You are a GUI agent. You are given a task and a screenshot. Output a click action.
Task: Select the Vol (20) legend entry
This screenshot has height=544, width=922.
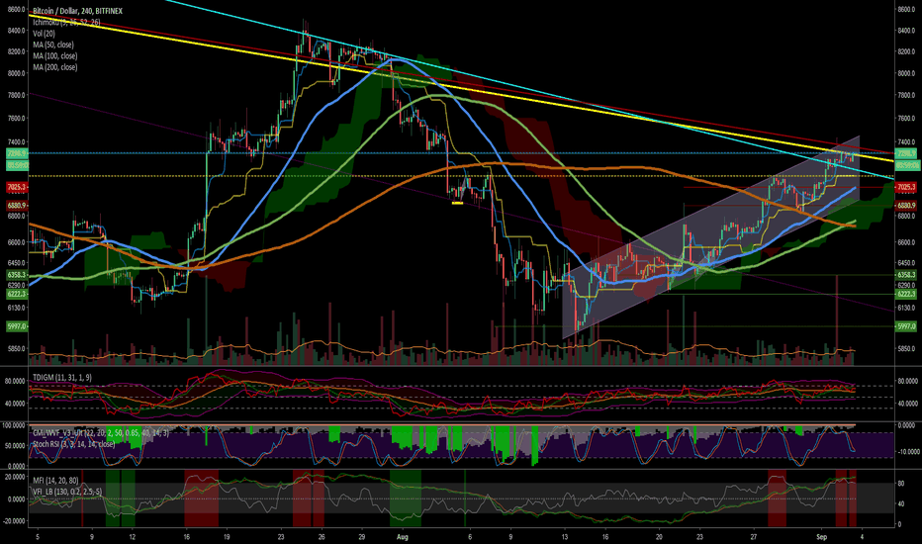click(x=45, y=34)
